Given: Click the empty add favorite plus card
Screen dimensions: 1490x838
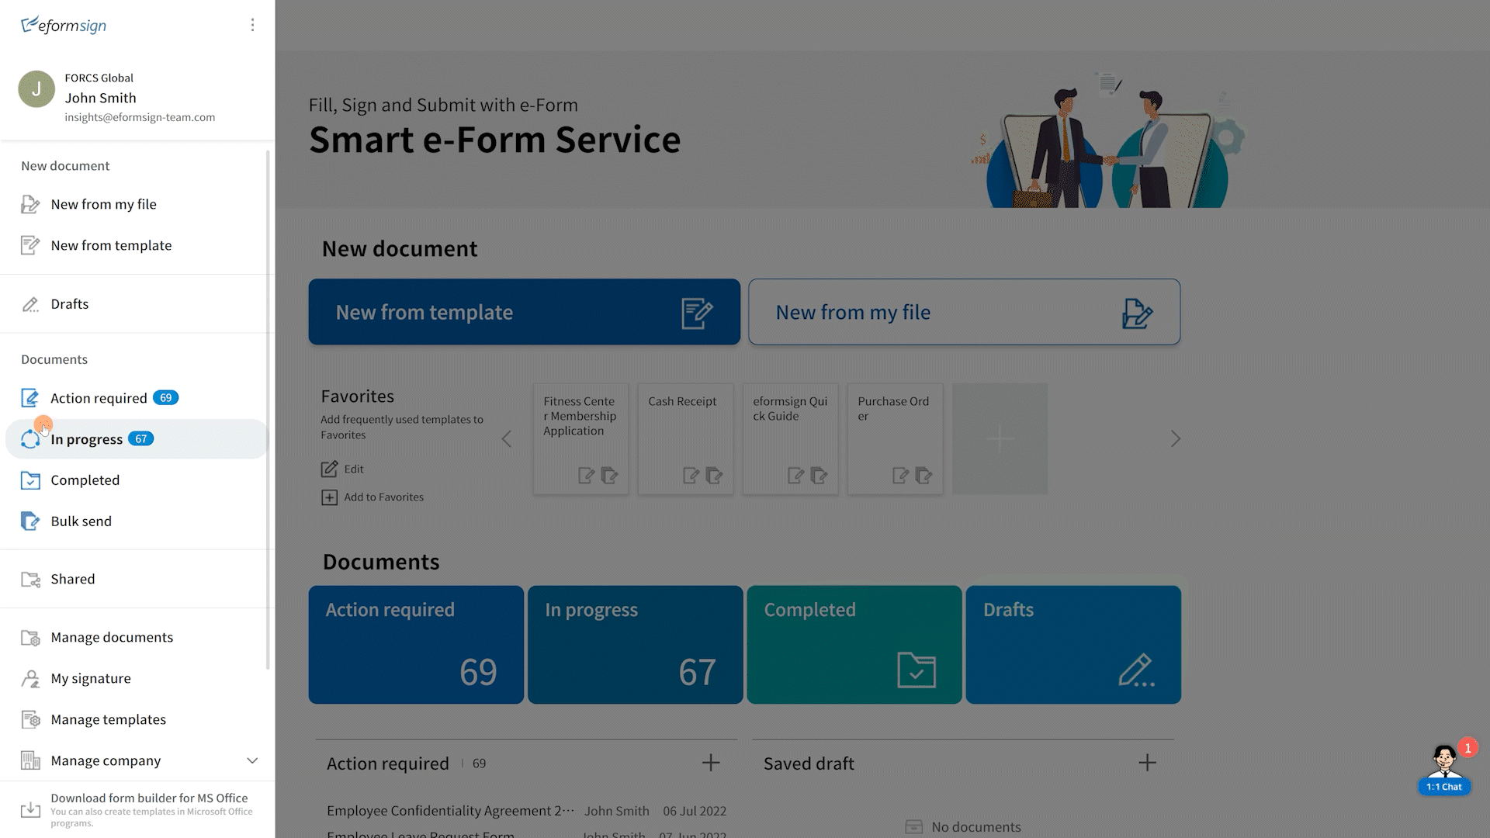Looking at the screenshot, I should tap(1000, 439).
